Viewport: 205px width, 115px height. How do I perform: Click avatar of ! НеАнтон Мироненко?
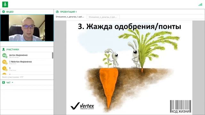(x=4, y=62)
